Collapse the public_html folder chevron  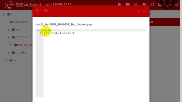click(6, 22)
